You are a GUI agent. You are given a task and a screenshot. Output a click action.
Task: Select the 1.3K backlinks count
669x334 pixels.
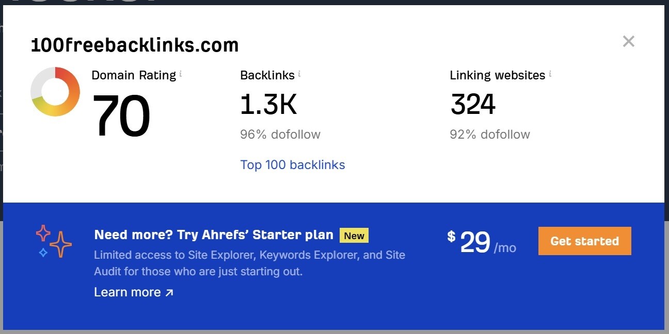coord(268,104)
